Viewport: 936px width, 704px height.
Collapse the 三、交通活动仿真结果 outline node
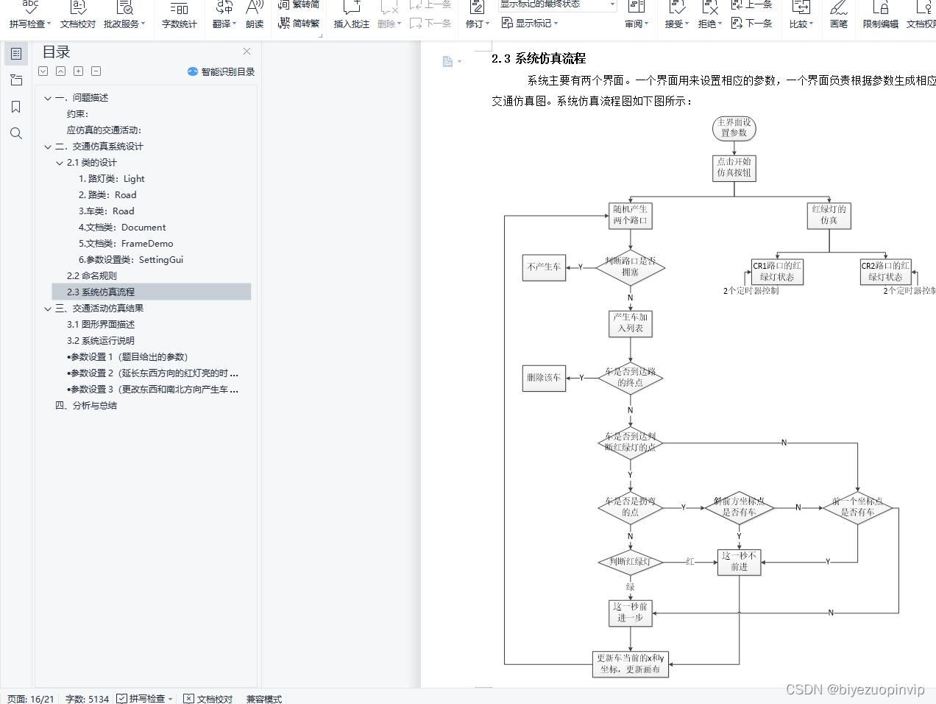pyautogui.click(x=48, y=309)
